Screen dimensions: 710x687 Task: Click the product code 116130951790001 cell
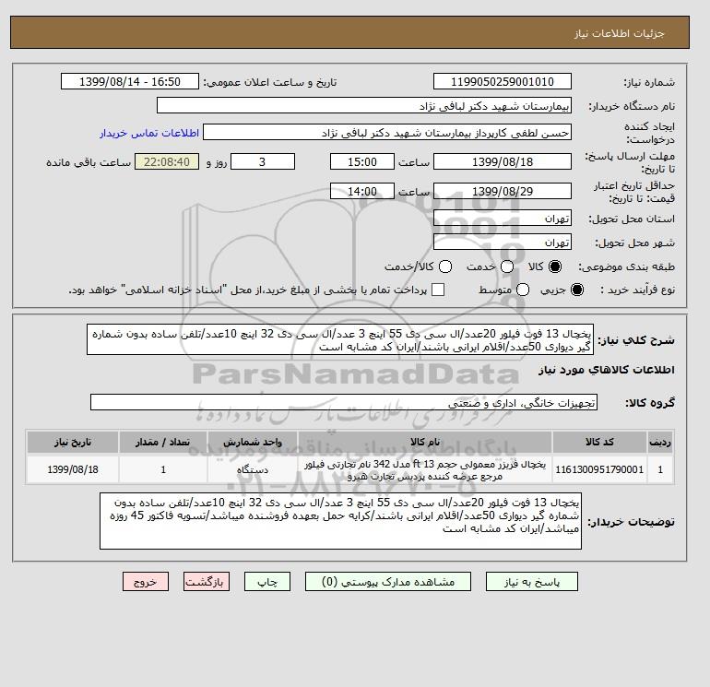pyautogui.click(x=599, y=469)
